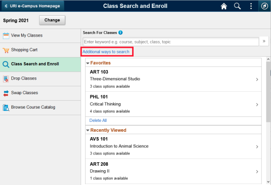Click the vertical scrollbar thumb
The height and width of the screenshot is (185, 271).
point(268,92)
